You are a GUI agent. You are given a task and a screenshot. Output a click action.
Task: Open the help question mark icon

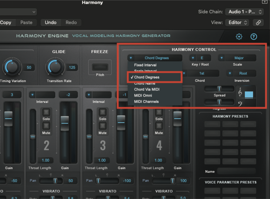(254, 36)
